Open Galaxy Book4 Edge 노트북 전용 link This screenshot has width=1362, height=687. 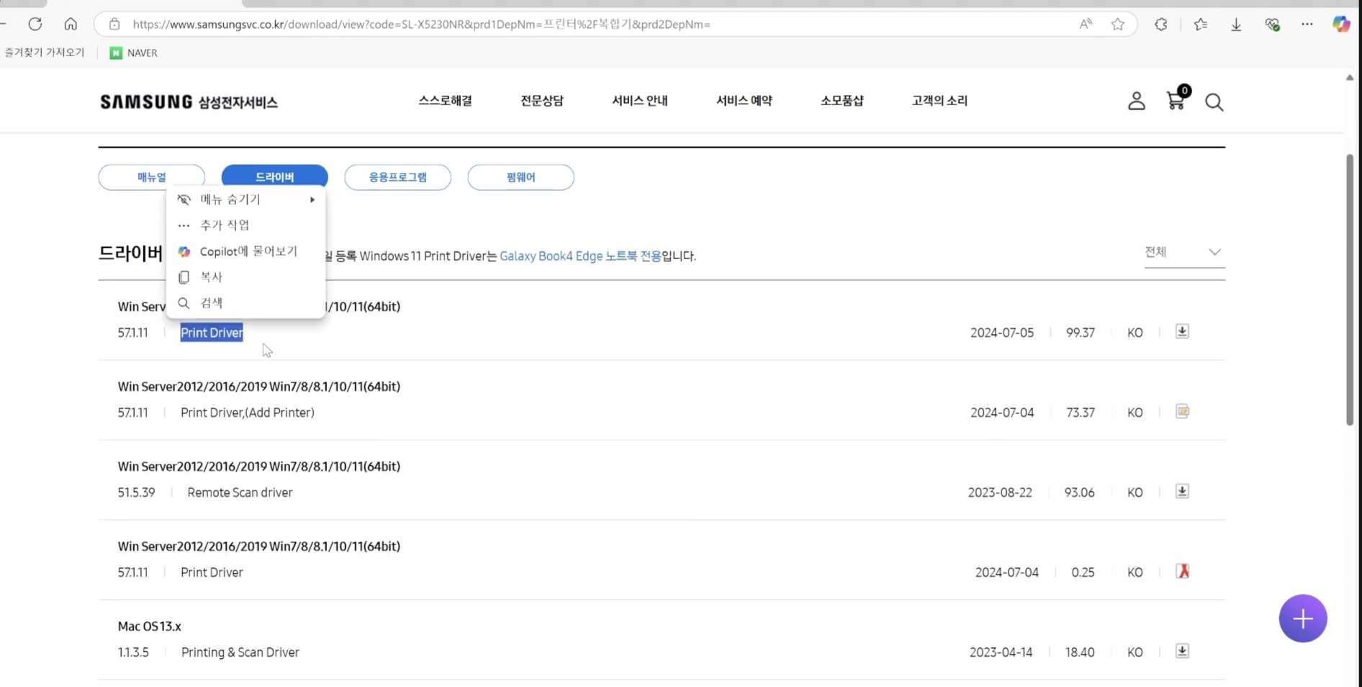point(580,256)
